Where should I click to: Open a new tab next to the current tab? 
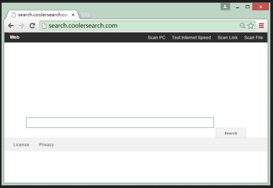tap(85, 15)
